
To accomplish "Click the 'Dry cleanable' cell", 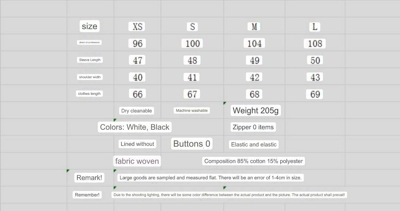I will [137, 111].
